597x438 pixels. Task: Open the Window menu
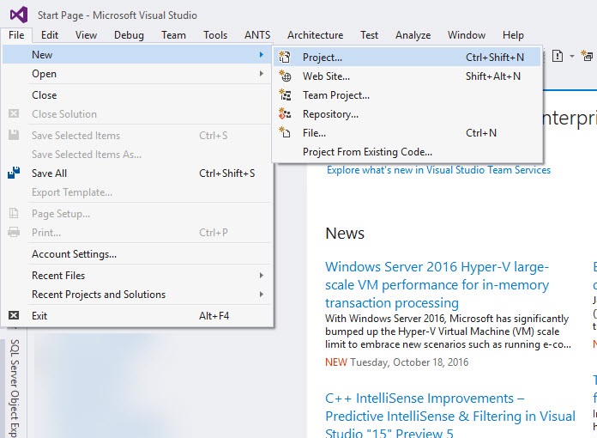467,35
